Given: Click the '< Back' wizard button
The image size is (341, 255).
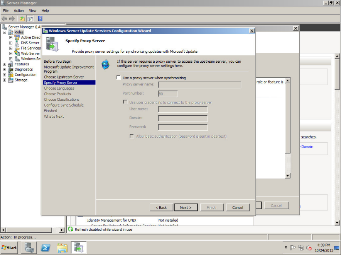Looking at the screenshot, I should coord(161,208).
